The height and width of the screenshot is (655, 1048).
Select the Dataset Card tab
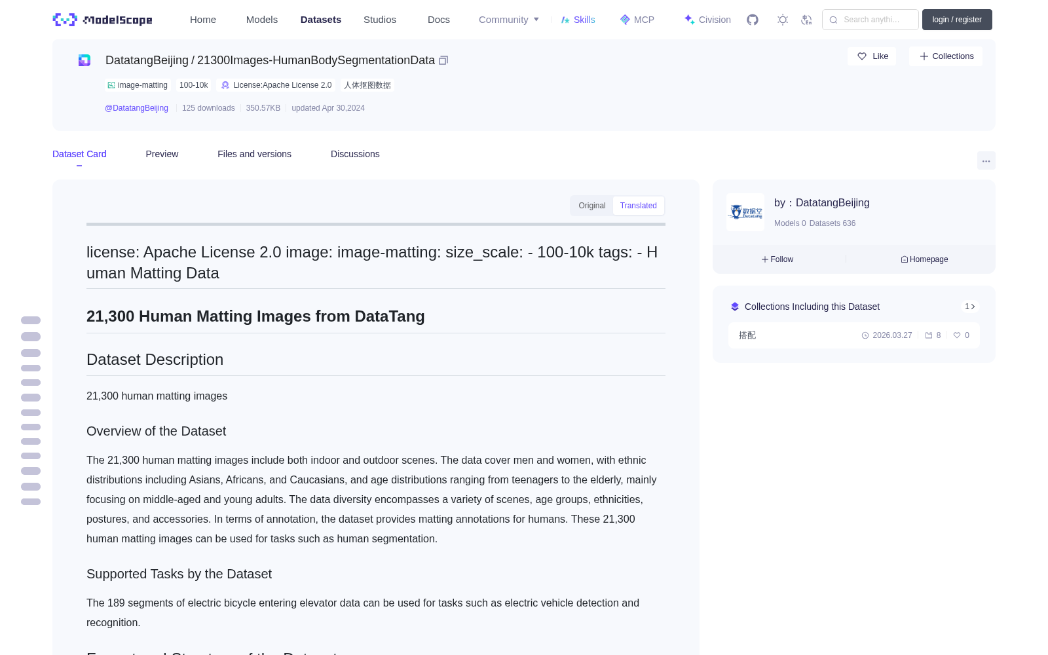point(79,154)
